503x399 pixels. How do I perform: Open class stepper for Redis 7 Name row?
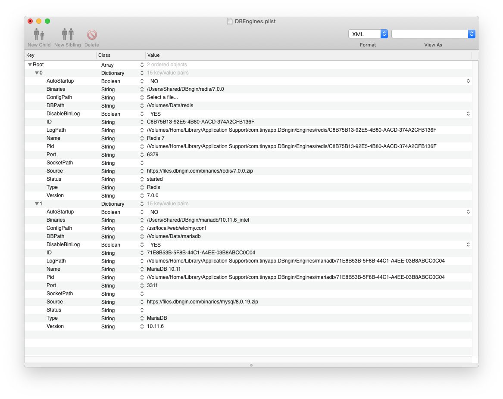tap(142, 138)
